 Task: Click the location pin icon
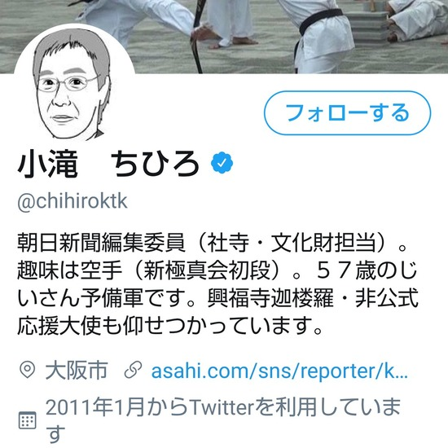coord(28,370)
